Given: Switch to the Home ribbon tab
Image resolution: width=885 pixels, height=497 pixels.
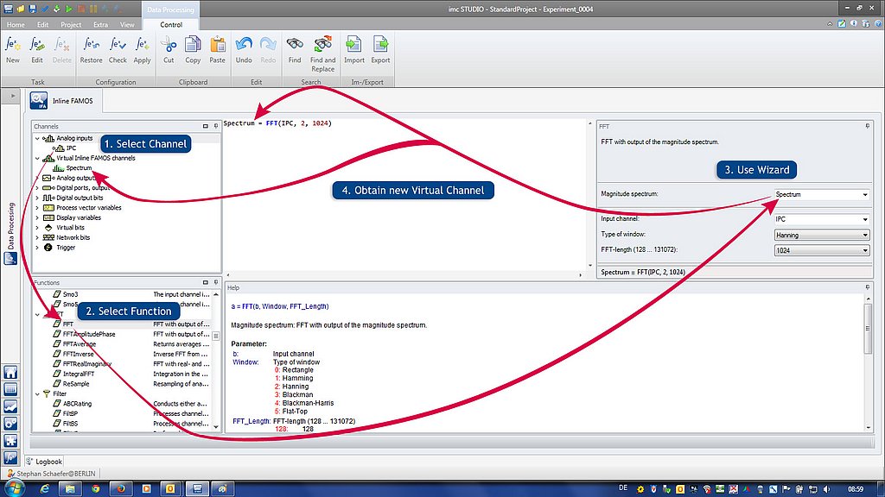Looking at the screenshot, I should pyautogui.click(x=16, y=25).
